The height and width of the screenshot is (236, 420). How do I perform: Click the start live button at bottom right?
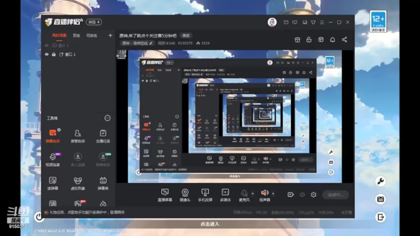pyautogui.click(x=335, y=195)
